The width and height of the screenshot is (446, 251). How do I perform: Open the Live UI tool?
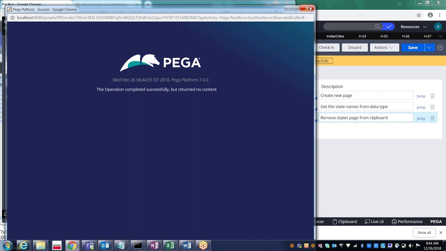(x=374, y=222)
